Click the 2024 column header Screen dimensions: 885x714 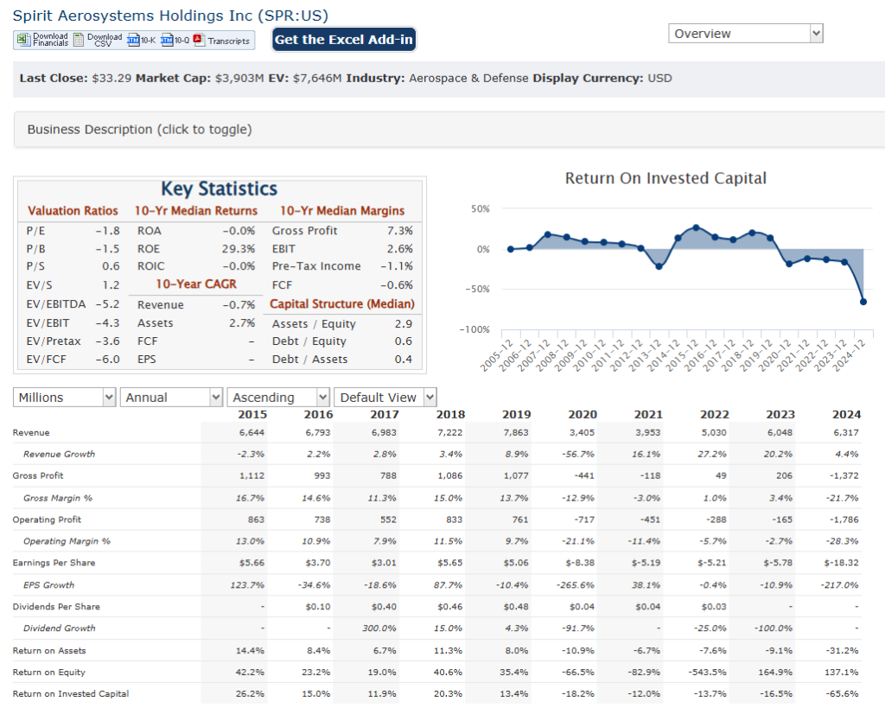click(846, 414)
